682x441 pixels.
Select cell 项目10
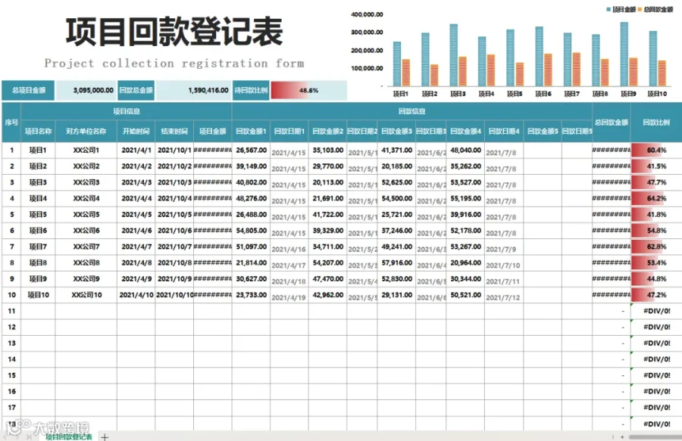[x=39, y=295]
